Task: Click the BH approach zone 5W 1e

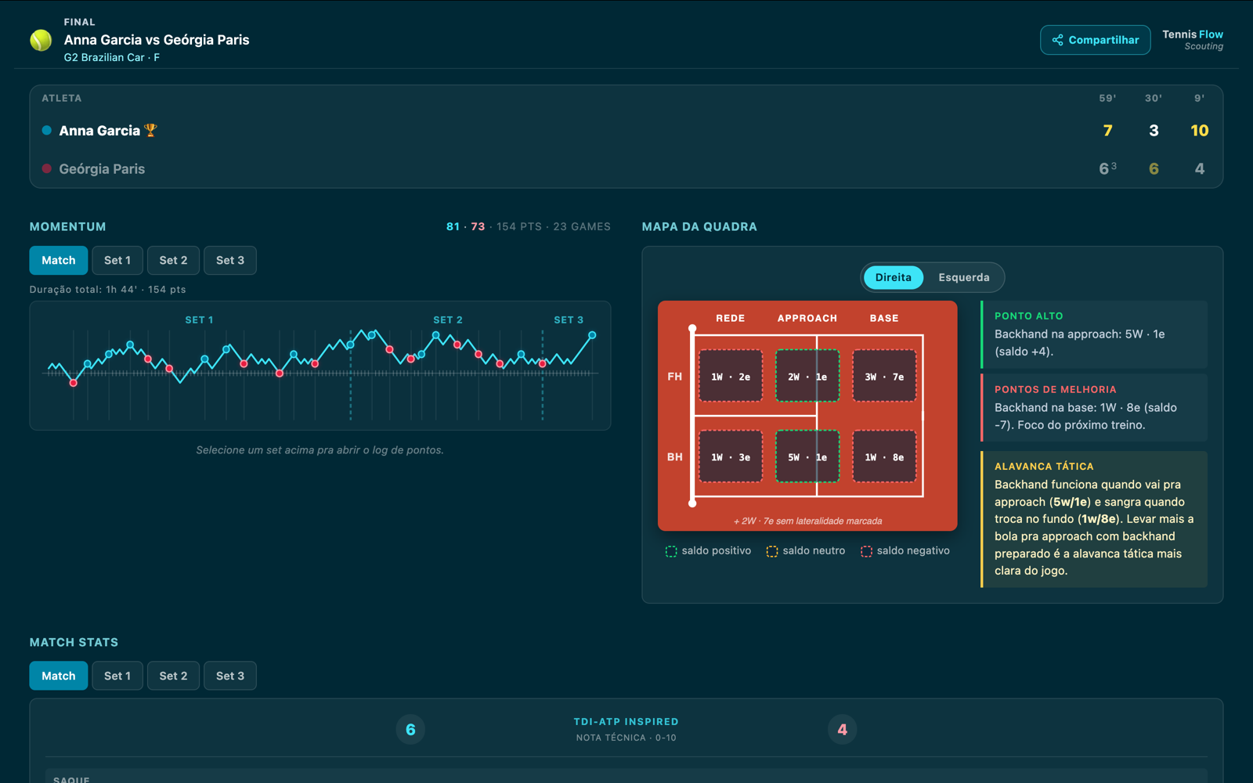Action: 807,456
